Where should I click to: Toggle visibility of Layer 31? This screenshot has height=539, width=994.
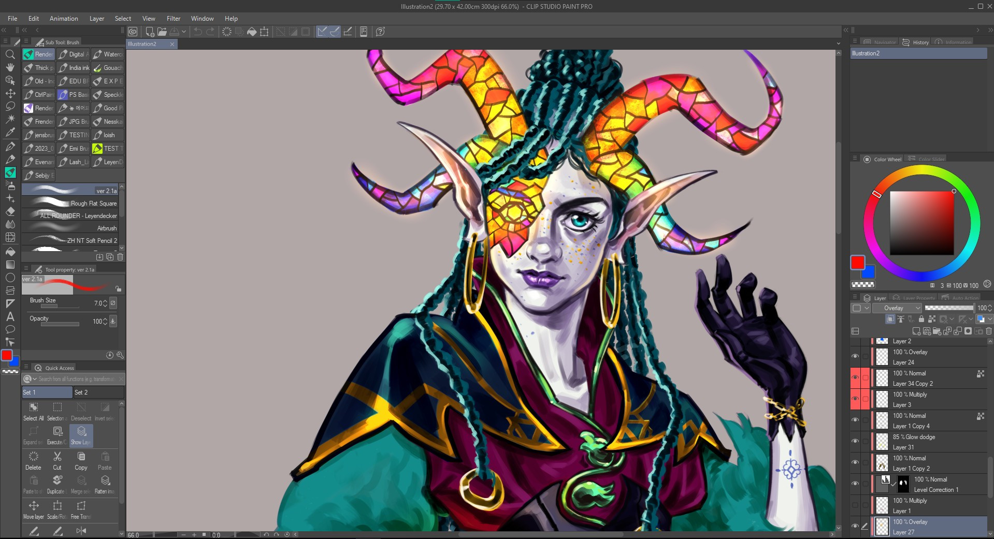point(855,442)
